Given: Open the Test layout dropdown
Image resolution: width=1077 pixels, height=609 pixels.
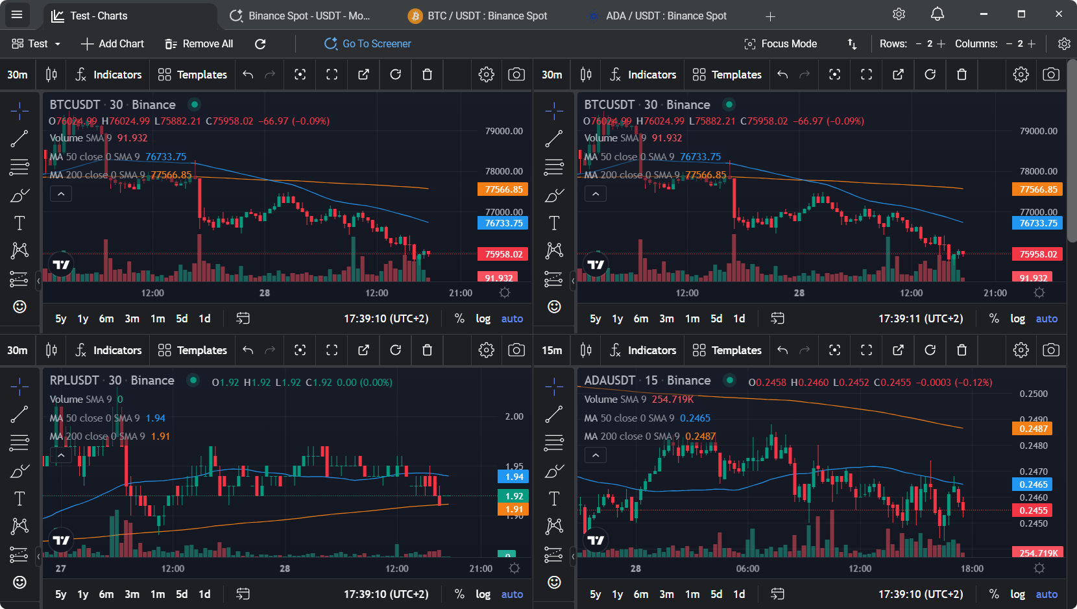Looking at the screenshot, I should [36, 43].
